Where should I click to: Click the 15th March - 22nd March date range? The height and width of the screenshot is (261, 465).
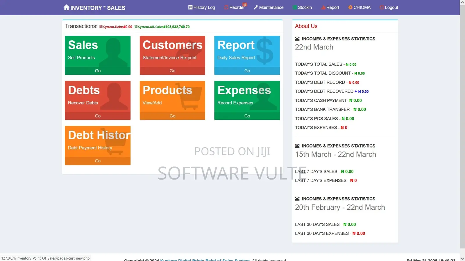click(336, 154)
